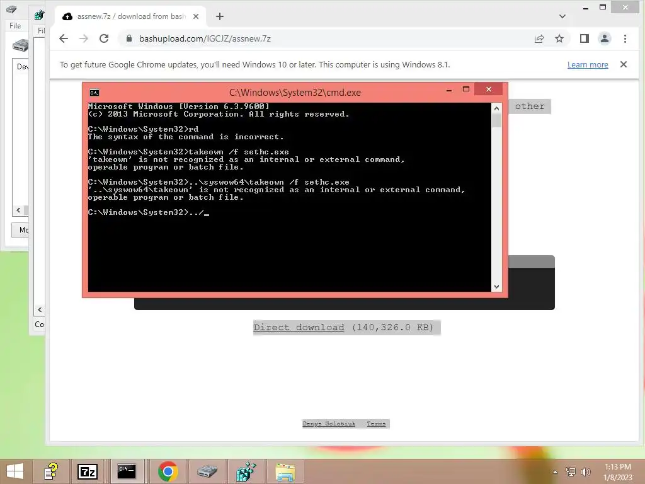Open 7-Zip from the taskbar
Viewport: 645px width, 484px height.
[x=88, y=471]
